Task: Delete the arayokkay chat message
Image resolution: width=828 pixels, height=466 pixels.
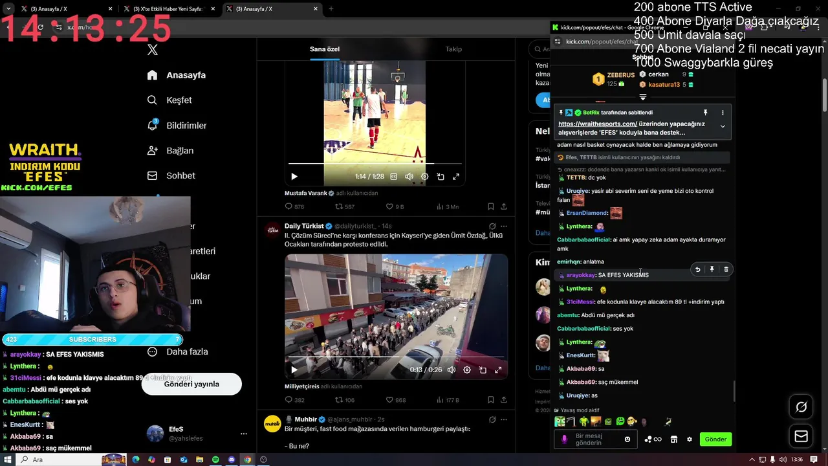Action: click(x=726, y=269)
